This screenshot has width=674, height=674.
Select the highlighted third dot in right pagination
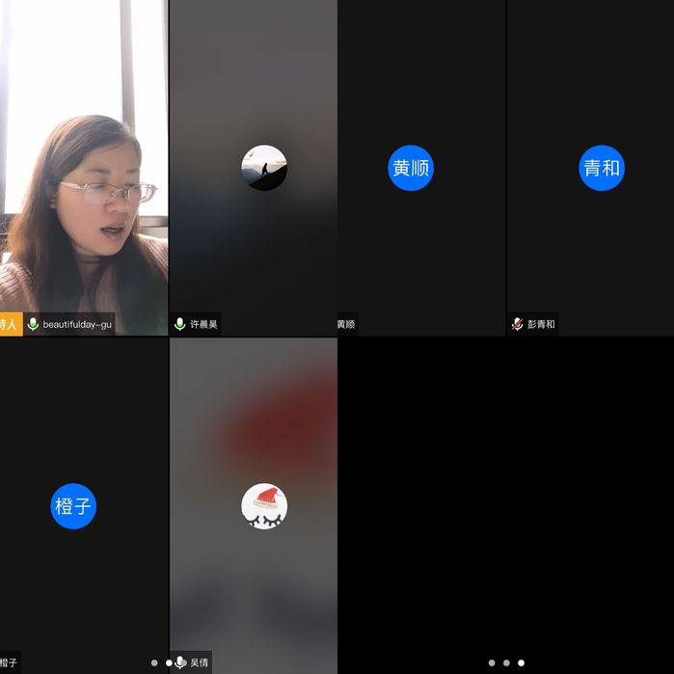(x=522, y=662)
